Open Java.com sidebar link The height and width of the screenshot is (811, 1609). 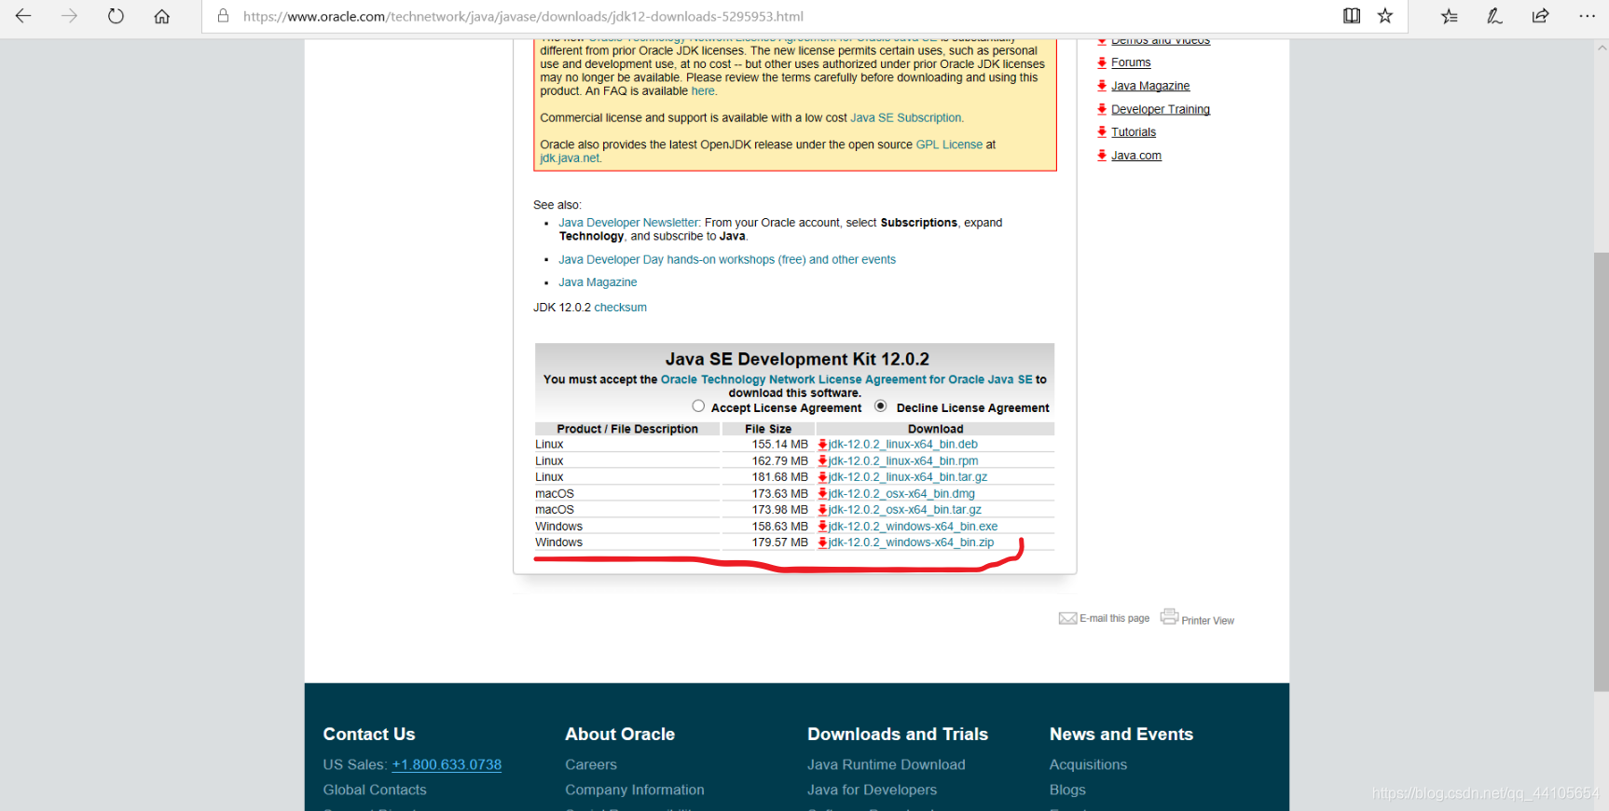1136,156
